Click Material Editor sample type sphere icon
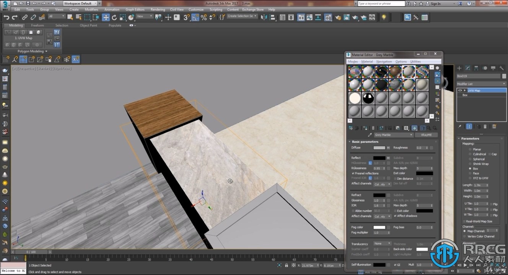 437,68
